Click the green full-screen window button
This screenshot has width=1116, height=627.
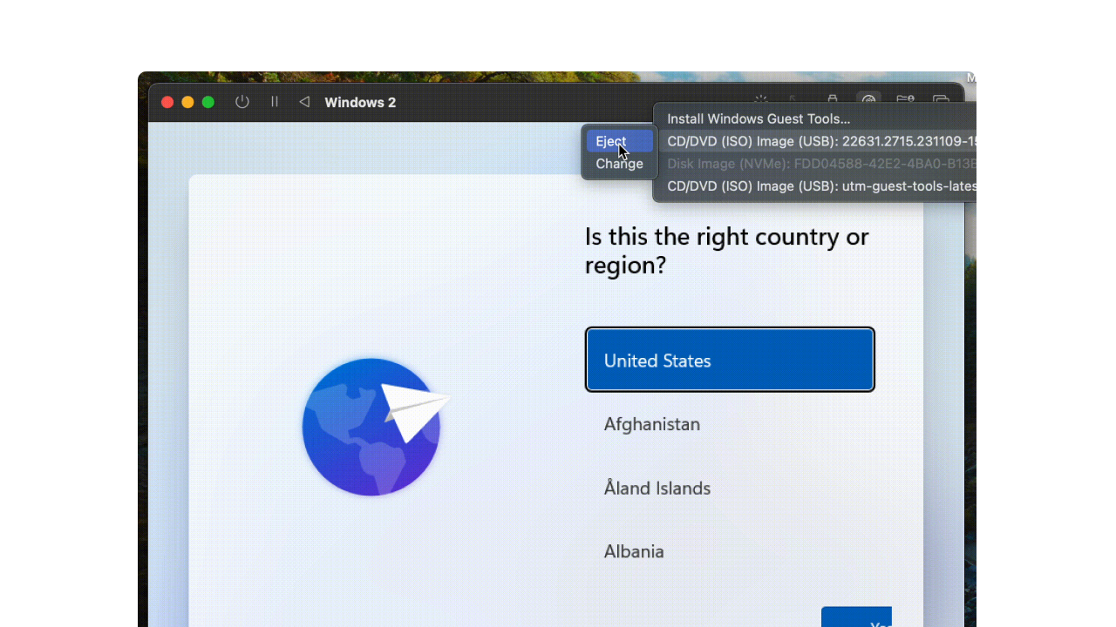[208, 102]
